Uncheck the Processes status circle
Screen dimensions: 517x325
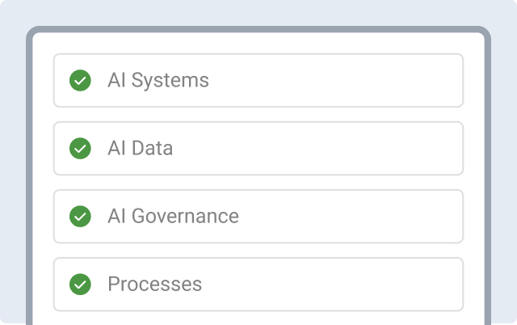80,284
